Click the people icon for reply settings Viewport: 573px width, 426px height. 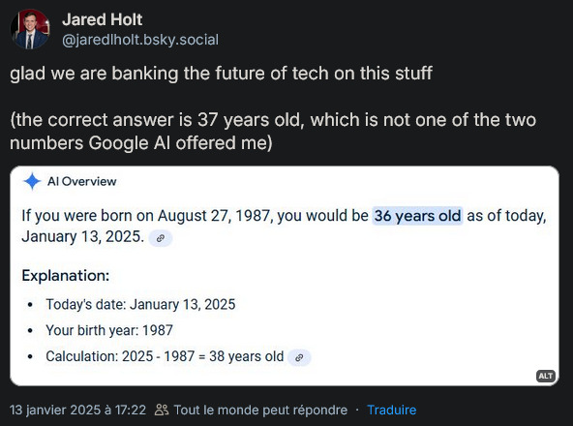click(x=162, y=410)
